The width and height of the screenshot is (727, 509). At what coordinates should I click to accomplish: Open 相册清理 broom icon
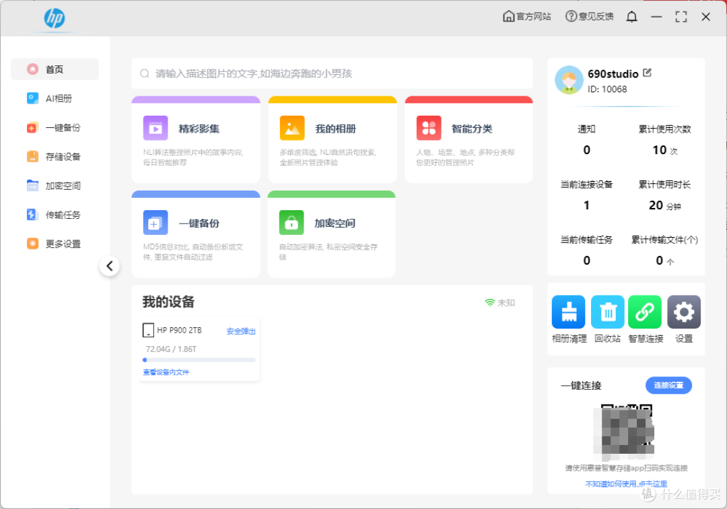tap(568, 312)
